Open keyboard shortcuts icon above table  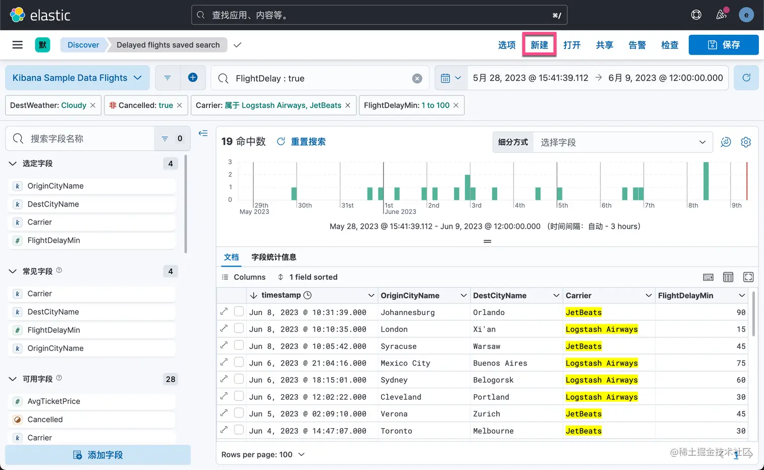click(x=708, y=277)
